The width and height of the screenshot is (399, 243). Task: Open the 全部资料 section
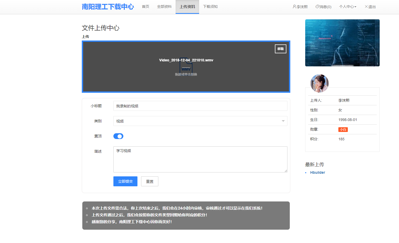pyautogui.click(x=164, y=7)
